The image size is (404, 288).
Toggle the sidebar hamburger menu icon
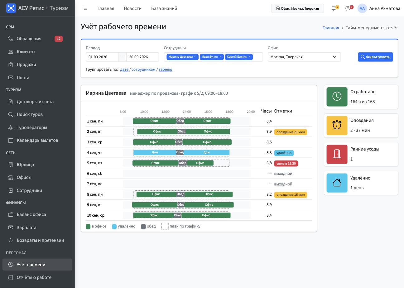[85, 8]
